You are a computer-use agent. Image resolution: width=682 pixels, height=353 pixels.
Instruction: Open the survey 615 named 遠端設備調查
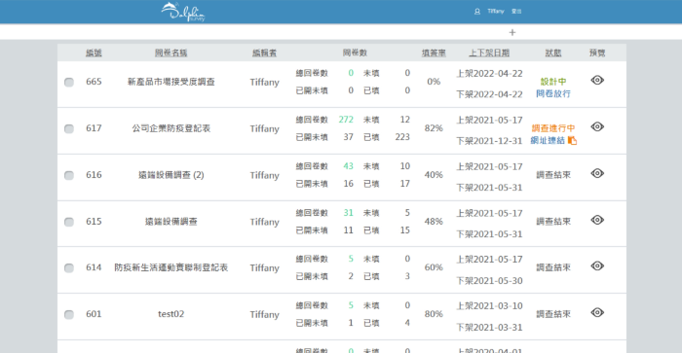coord(170,222)
